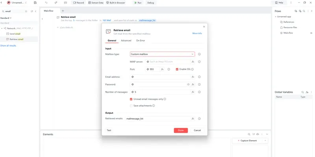Show info icon for Email address field
This screenshot has height=157, width=315.
[x=199, y=77]
